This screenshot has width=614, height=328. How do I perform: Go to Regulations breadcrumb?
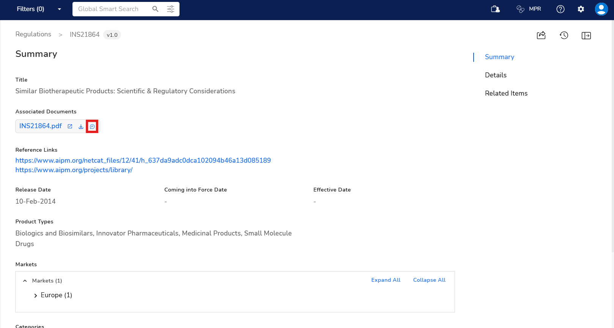pyautogui.click(x=33, y=35)
